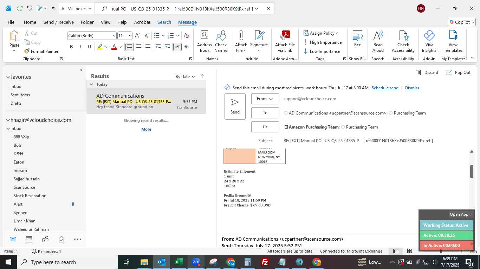Click More results link

[146, 129]
